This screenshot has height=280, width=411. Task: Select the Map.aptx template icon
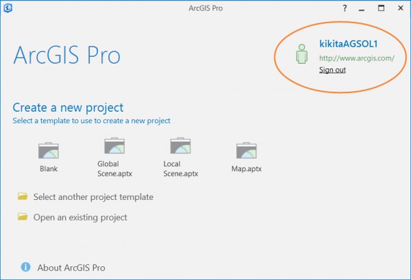point(247,151)
